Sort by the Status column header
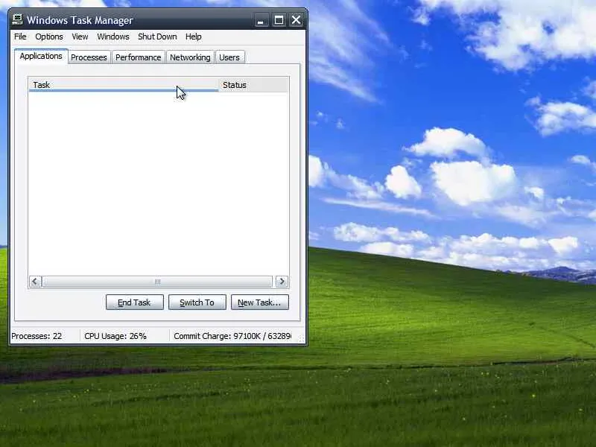Image resolution: width=596 pixels, height=447 pixels. tap(253, 85)
